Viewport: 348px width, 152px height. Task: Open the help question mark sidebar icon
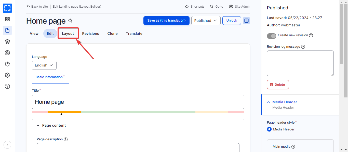7,86
